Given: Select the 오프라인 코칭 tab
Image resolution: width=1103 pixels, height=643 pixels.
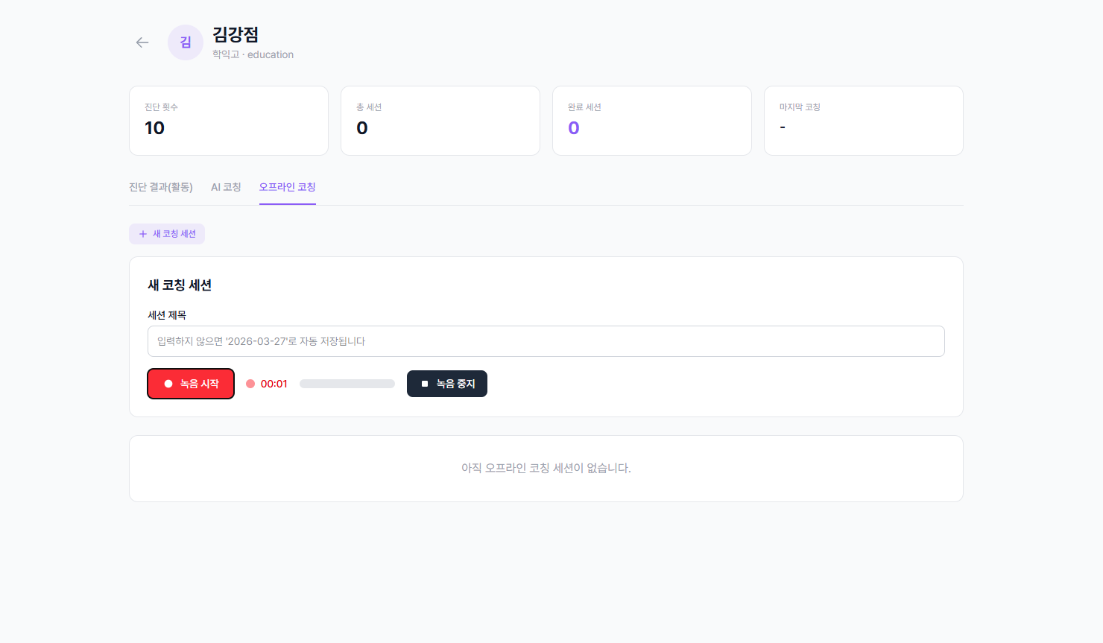Looking at the screenshot, I should tap(287, 187).
